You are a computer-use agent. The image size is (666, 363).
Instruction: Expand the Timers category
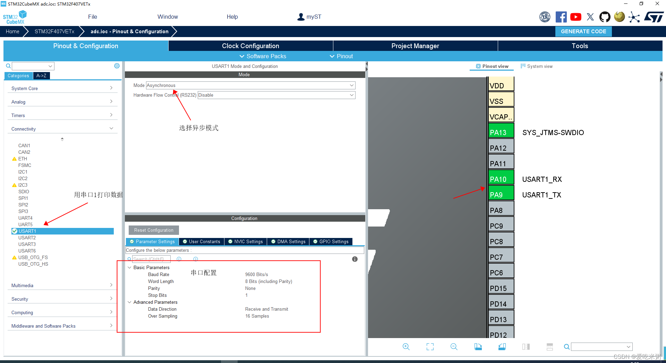pyautogui.click(x=62, y=115)
